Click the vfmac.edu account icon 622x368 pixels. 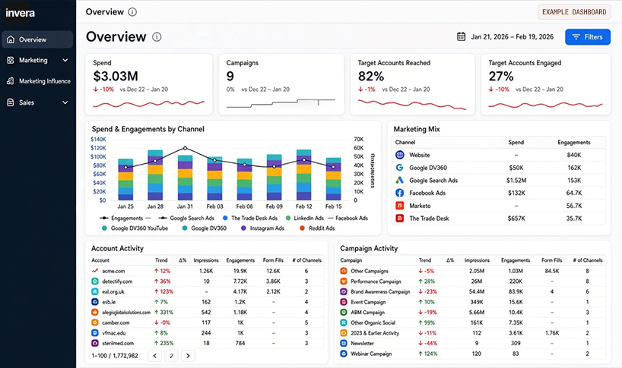[x=95, y=333]
